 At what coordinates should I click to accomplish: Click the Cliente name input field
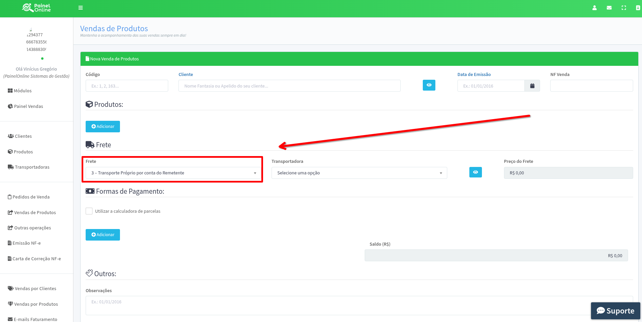289,86
